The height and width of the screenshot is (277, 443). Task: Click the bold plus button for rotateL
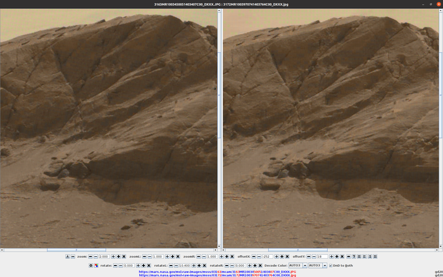[x=199, y=266]
